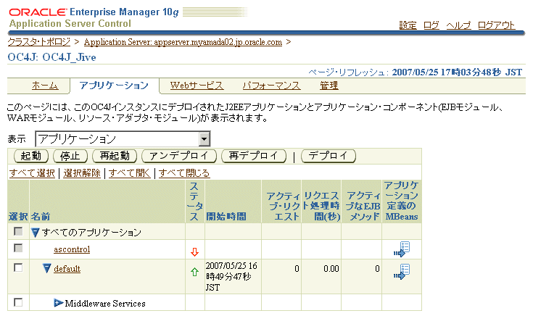
Task: Click the すべて開く link
Action: click(x=130, y=173)
